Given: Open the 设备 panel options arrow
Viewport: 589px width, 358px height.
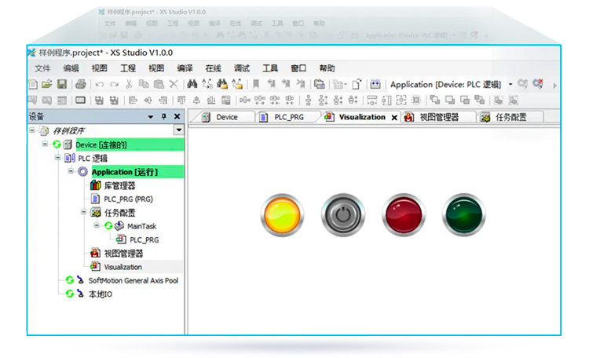Looking at the screenshot, I should (x=151, y=117).
